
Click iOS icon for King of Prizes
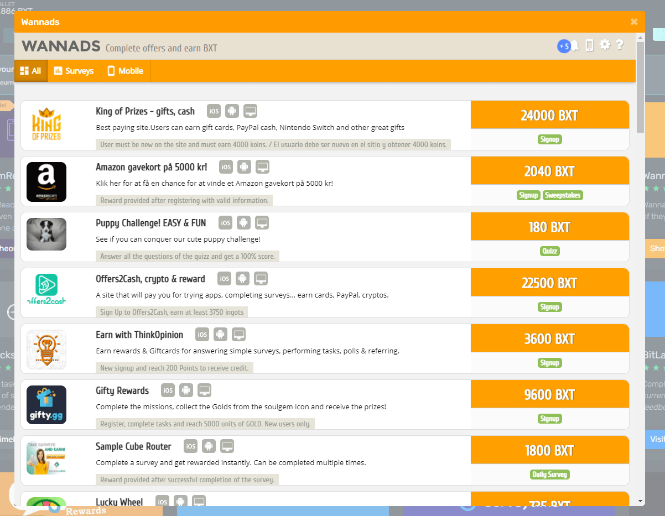click(x=214, y=111)
